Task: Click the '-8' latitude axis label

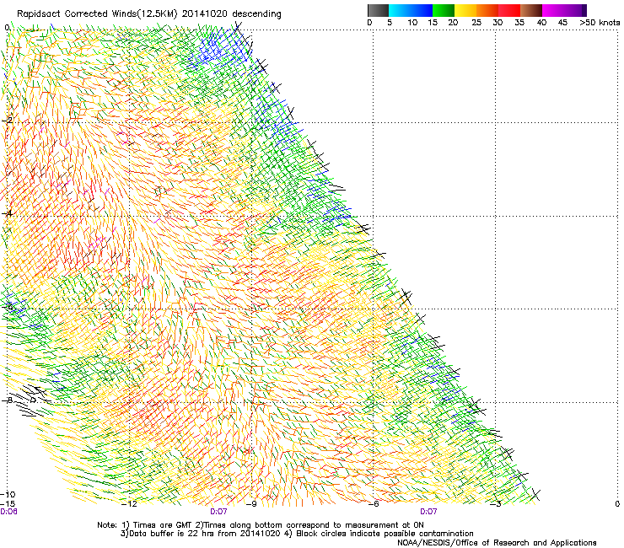Action: pos(7,400)
